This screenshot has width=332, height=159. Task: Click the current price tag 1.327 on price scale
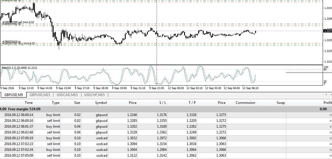click(x=328, y=31)
